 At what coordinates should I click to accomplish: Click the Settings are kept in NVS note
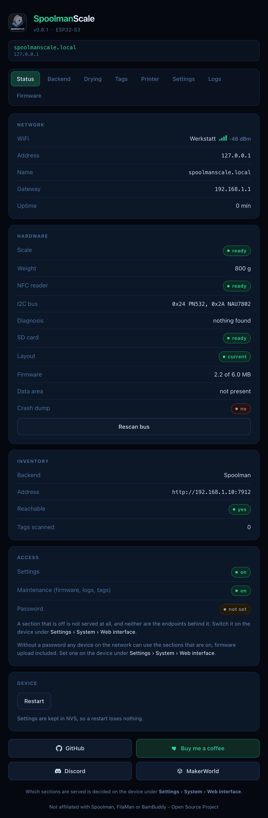[80, 719]
